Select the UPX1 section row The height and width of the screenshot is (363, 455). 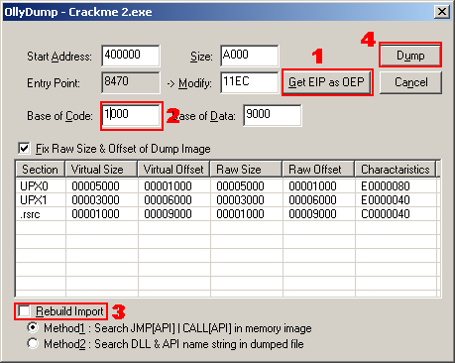click(228, 200)
